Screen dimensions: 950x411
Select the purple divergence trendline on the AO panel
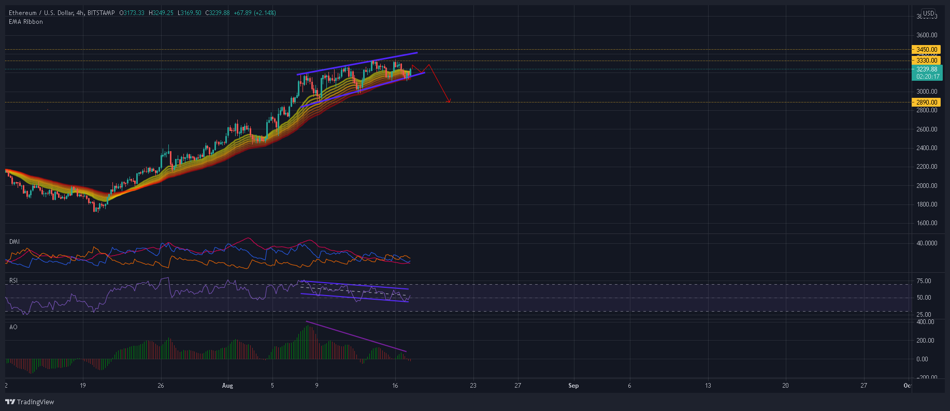[x=356, y=336]
